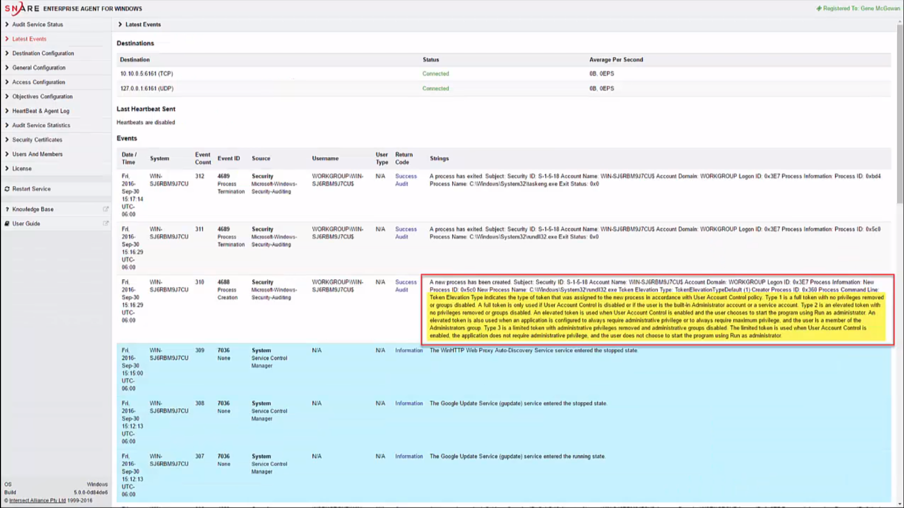
Task: Open Users And Members section
Action: pos(37,154)
